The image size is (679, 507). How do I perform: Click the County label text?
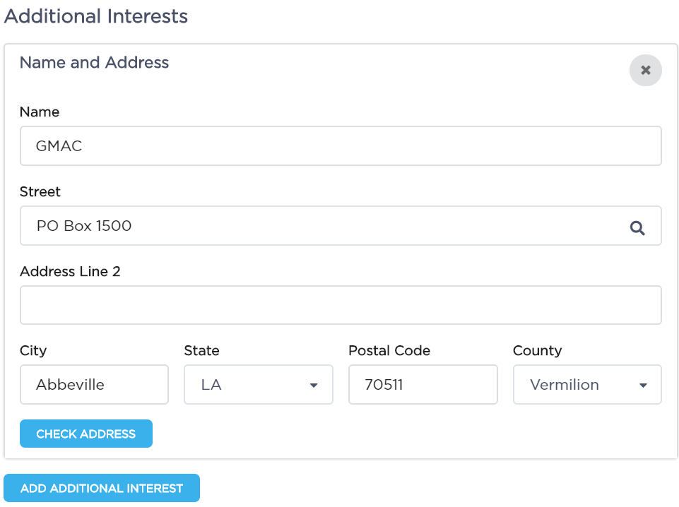538,351
